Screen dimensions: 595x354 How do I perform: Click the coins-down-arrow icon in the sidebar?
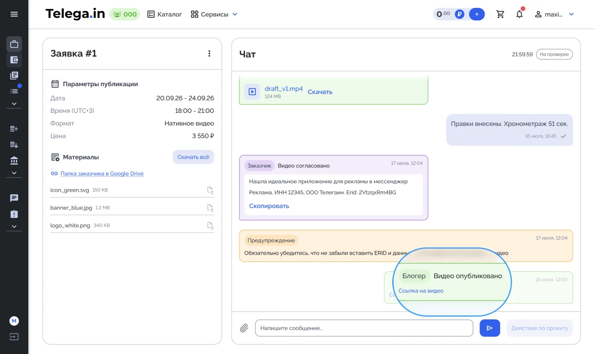click(14, 145)
